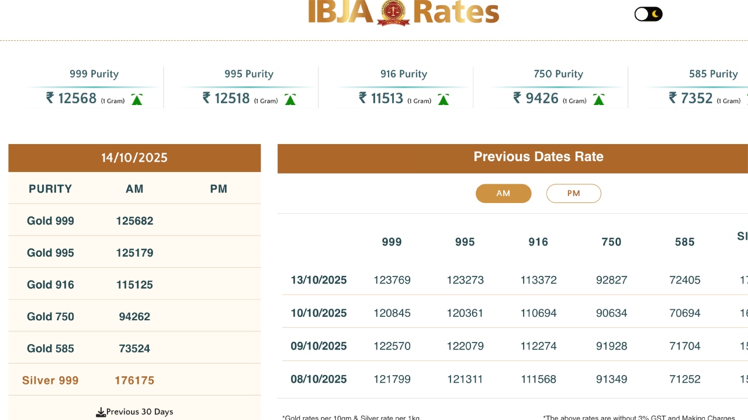Click the green up arrow beside 995 Purity
The height and width of the screenshot is (420, 748).
[290, 99]
